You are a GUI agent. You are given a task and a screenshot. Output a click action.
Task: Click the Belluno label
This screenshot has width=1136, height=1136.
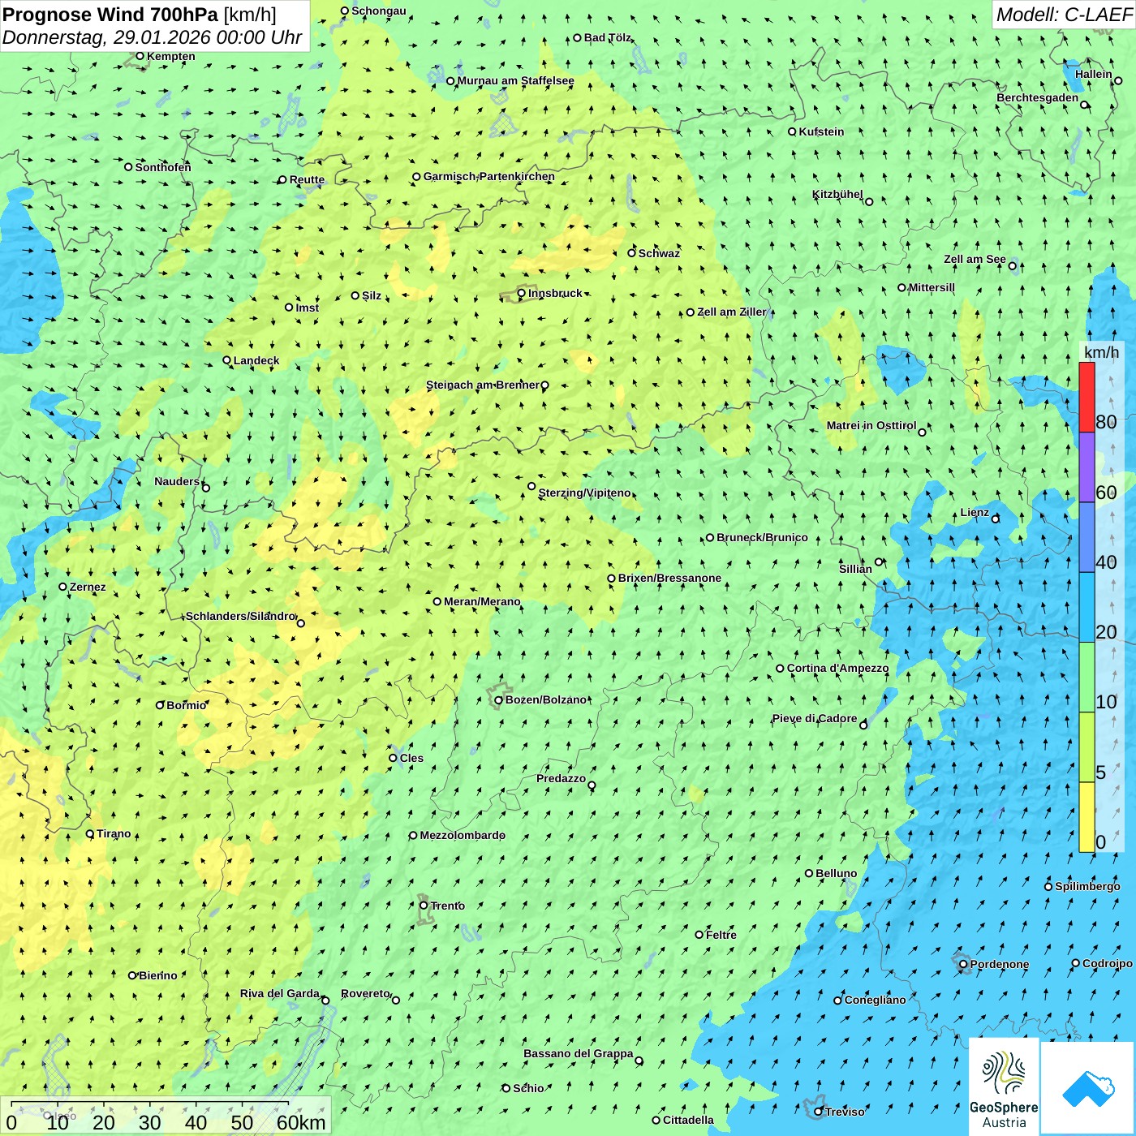[837, 873]
